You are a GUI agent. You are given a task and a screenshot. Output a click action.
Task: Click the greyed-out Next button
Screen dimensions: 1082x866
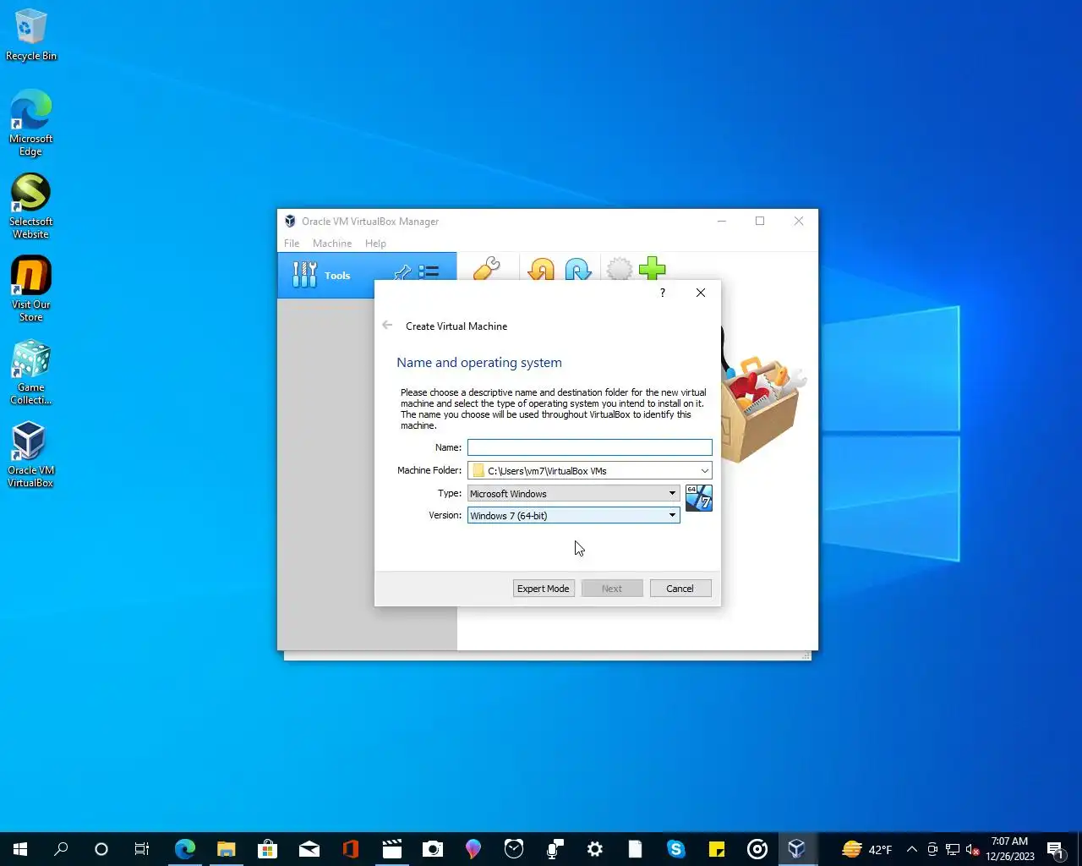(612, 589)
